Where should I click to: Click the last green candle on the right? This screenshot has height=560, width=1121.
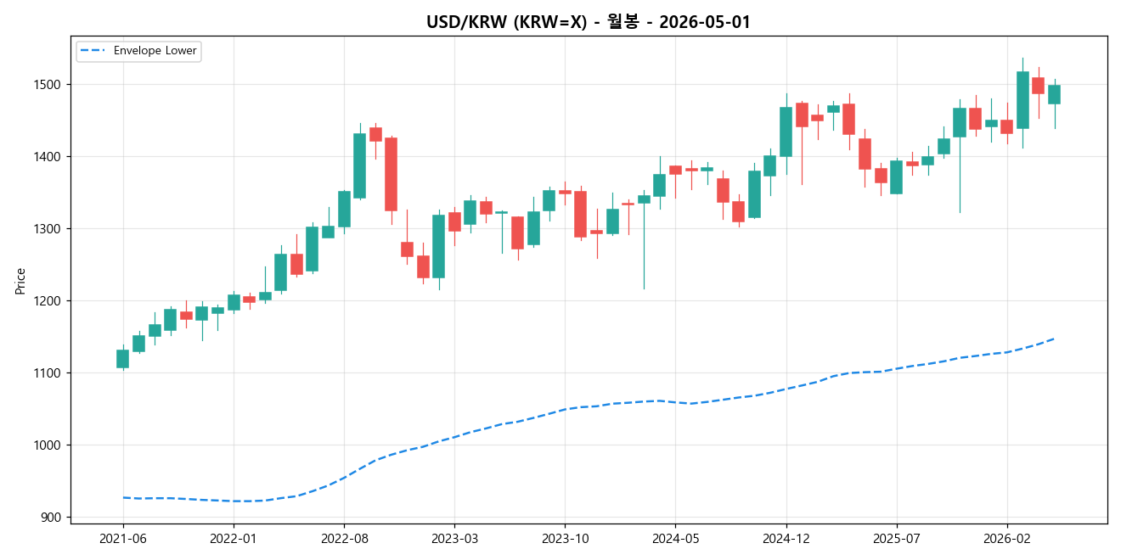click(x=1054, y=94)
